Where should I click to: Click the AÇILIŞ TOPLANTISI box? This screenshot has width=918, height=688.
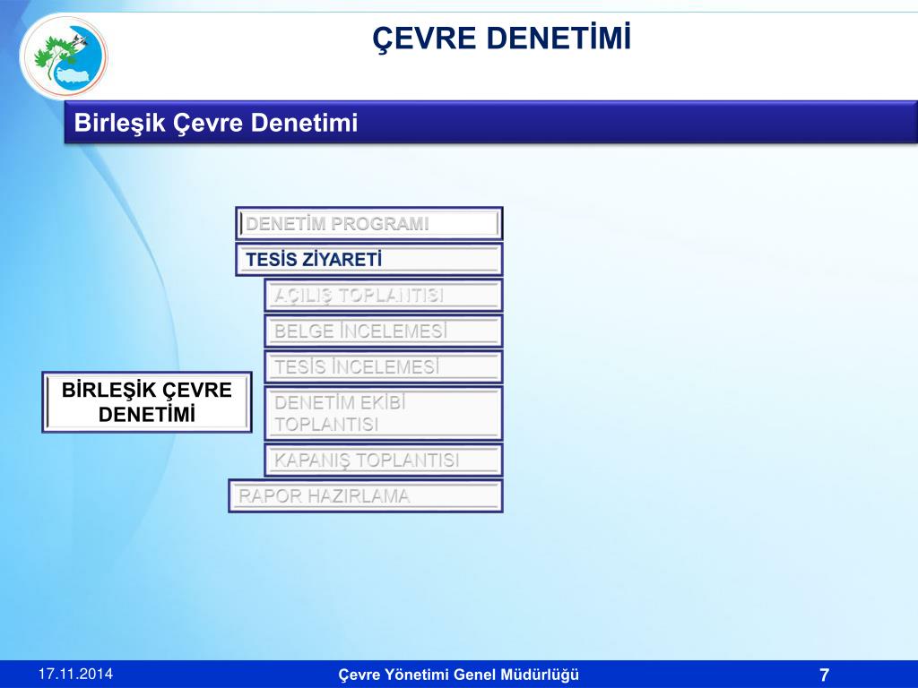(384, 295)
